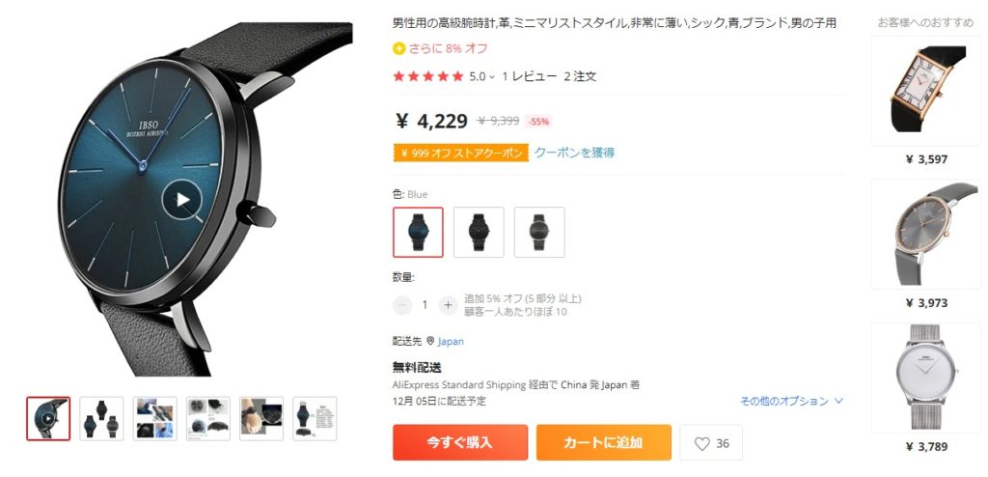The height and width of the screenshot is (477, 988).
Task: Click the location pin icon next to Japan
Action: [430, 341]
